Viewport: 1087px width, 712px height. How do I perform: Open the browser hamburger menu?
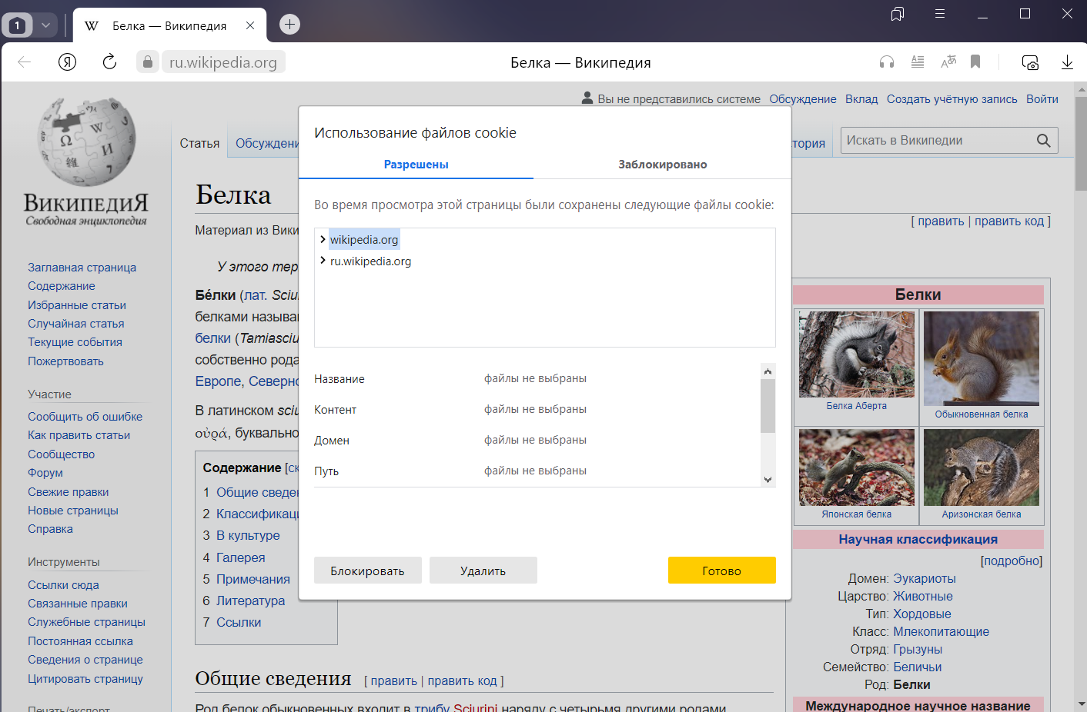(940, 14)
